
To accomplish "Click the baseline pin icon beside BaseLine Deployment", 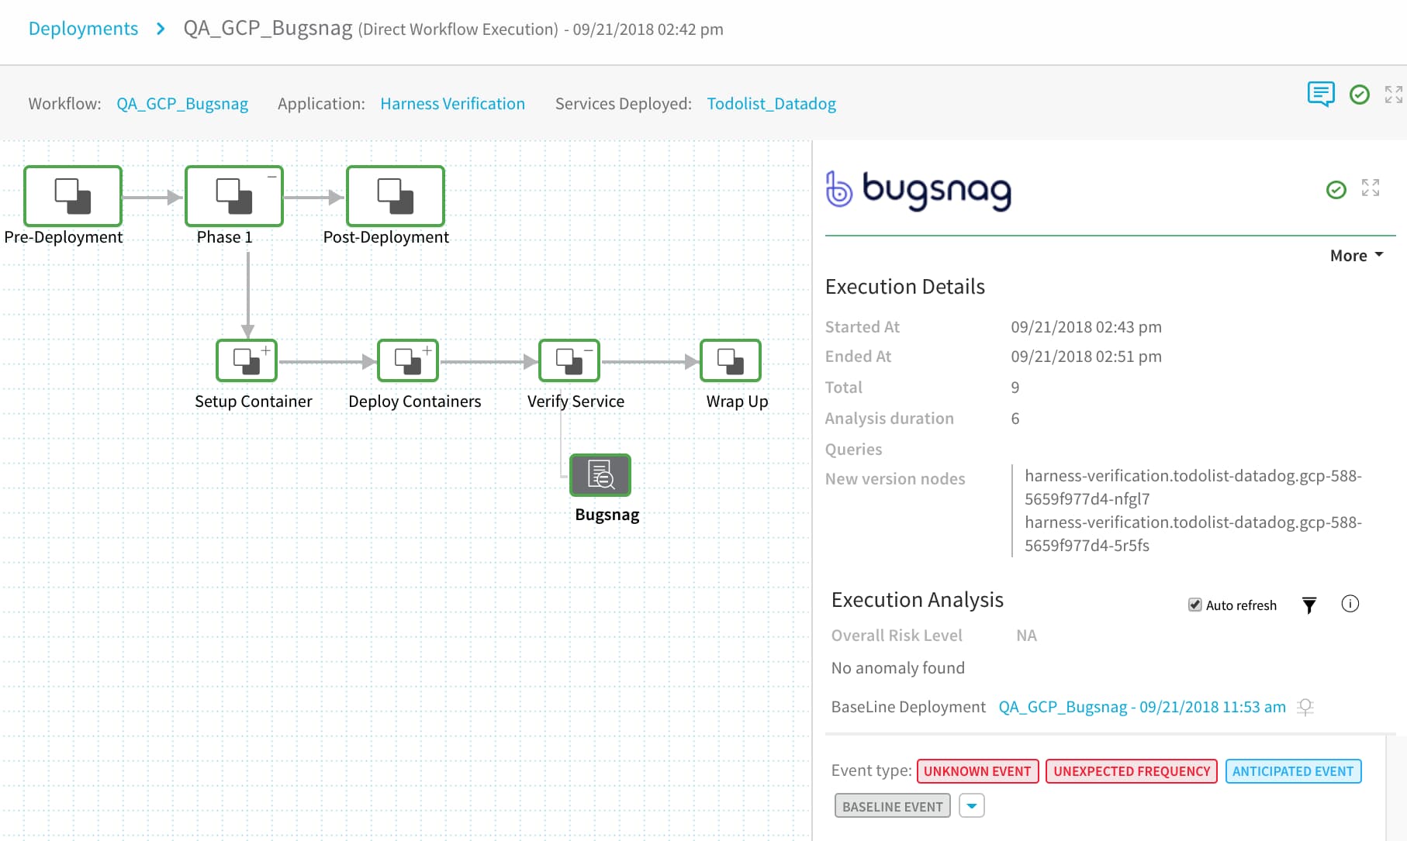I will point(1306,707).
